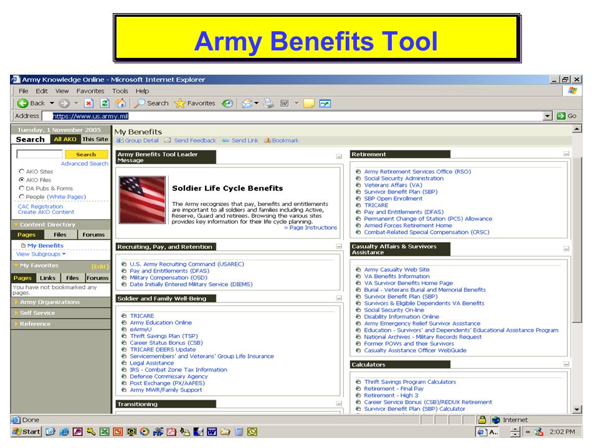This screenshot has width=598, height=448.
Task: Click the page scrollbar down arrow
Action: [x=577, y=409]
